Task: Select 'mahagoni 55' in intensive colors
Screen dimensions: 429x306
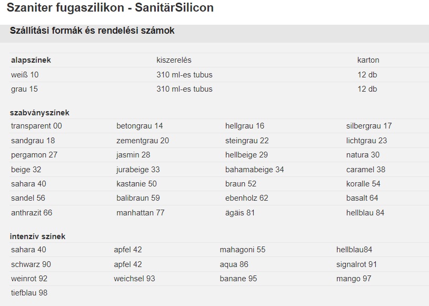Action: tap(243, 250)
